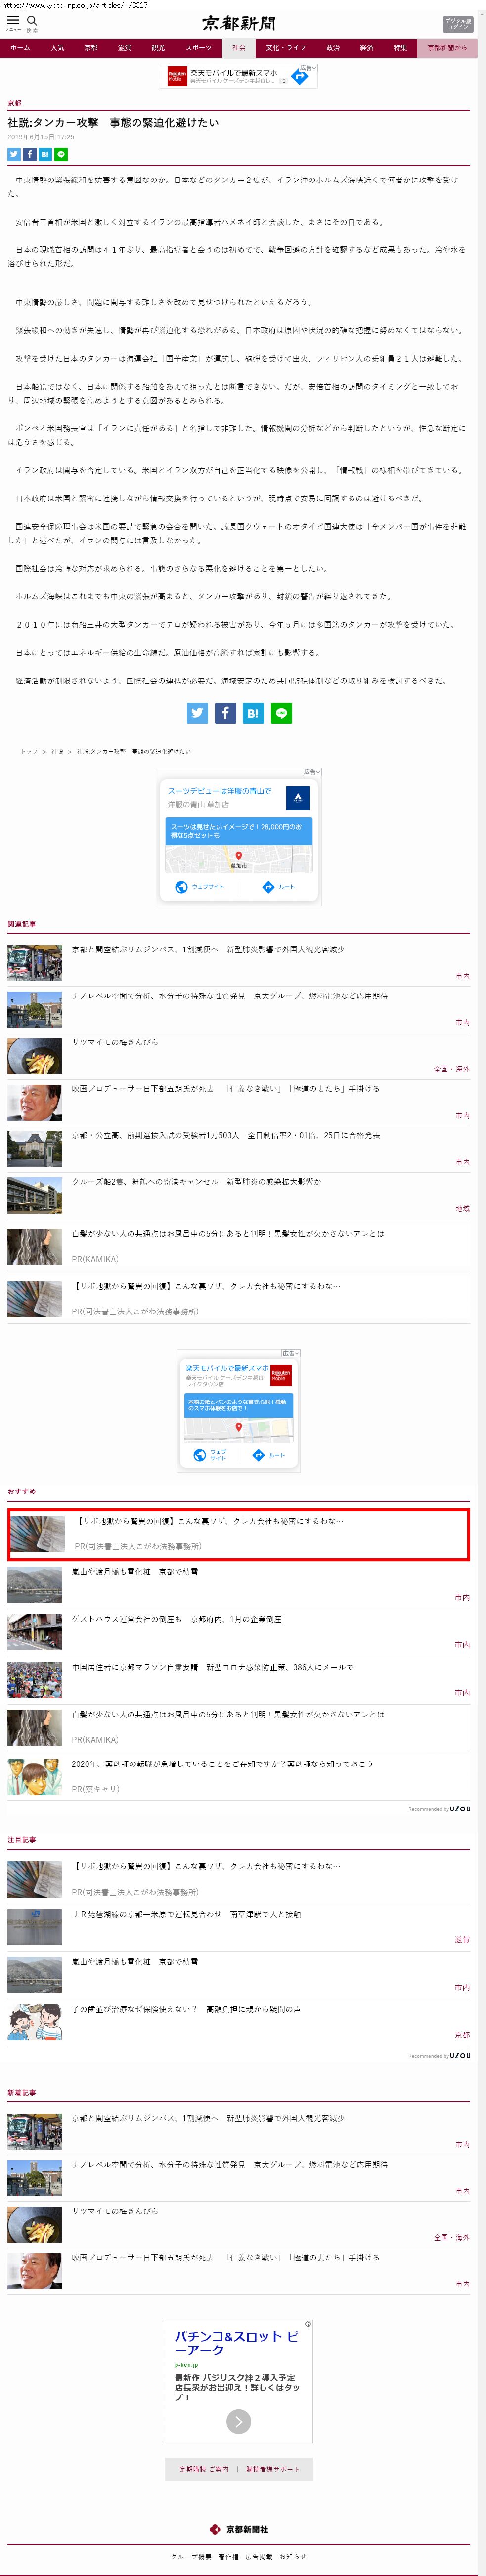Open the hamburger menu icon

[x=13, y=21]
